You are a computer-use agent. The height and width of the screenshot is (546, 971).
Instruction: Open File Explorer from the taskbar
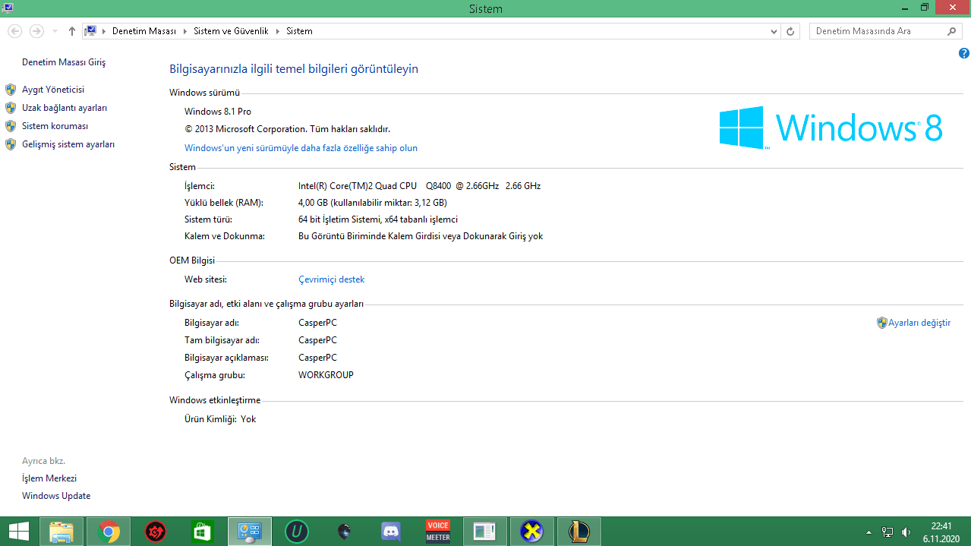pyautogui.click(x=61, y=532)
